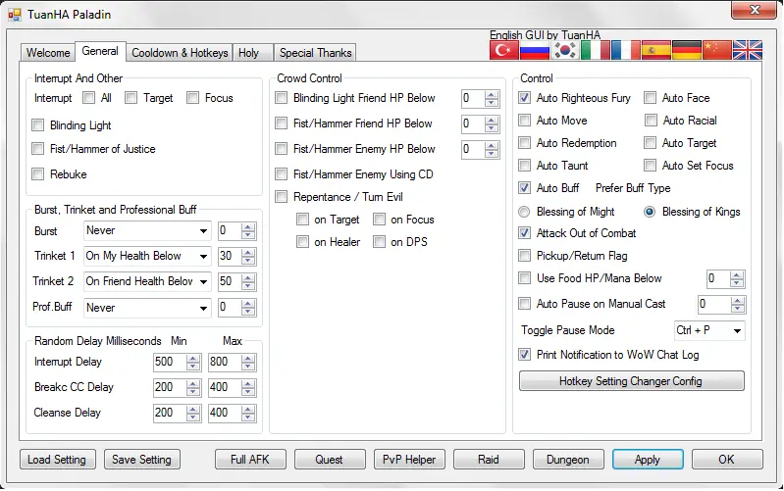This screenshot has width=784, height=491.
Task: Enable Interrupt Target checkbox
Action: pyautogui.click(x=131, y=97)
